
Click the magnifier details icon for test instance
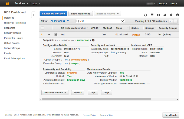coord(56,34)
